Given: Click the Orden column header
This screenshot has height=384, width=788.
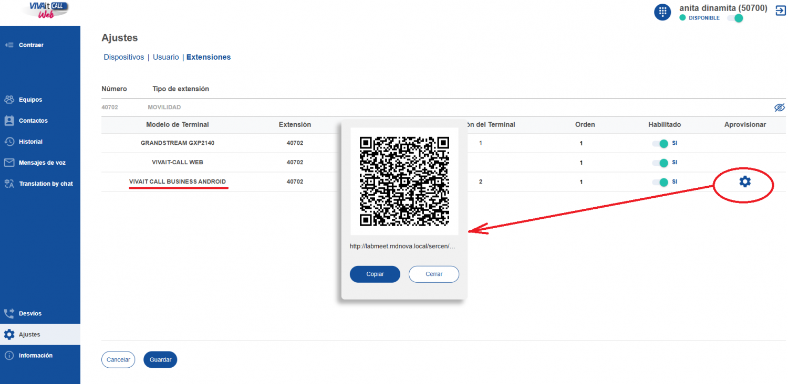Looking at the screenshot, I should [x=585, y=124].
